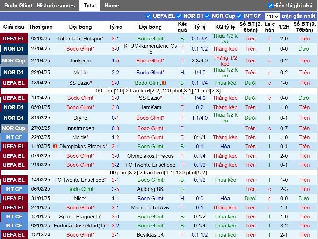Click the Kết quả column header
The height and width of the screenshot is (239, 318).
182,27
